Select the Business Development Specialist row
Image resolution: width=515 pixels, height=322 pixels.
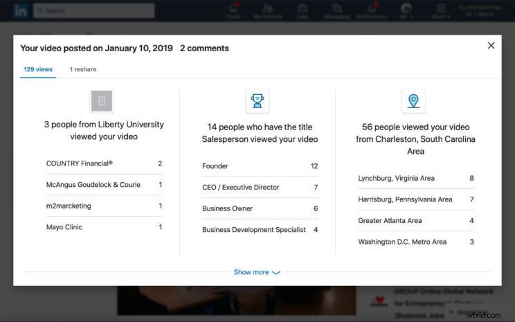point(260,230)
